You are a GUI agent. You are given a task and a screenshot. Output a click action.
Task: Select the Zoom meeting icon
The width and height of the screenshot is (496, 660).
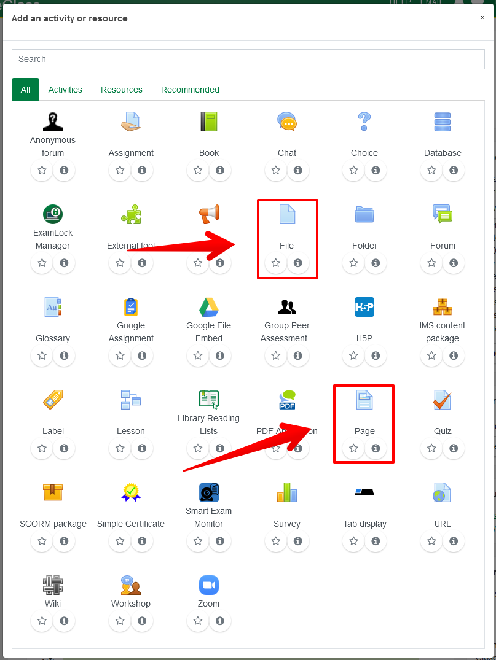click(x=209, y=585)
